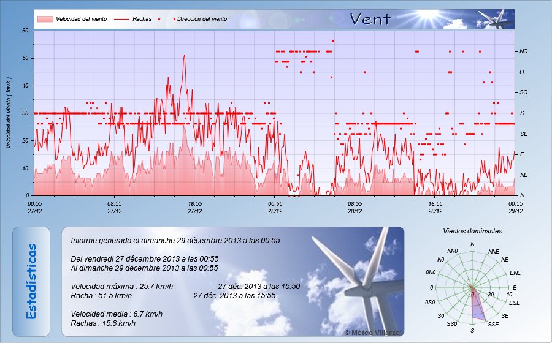Viewport: 552px width, 343px height.
Task: Click the Vent title text
Action: pyautogui.click(x=370, y=19)
